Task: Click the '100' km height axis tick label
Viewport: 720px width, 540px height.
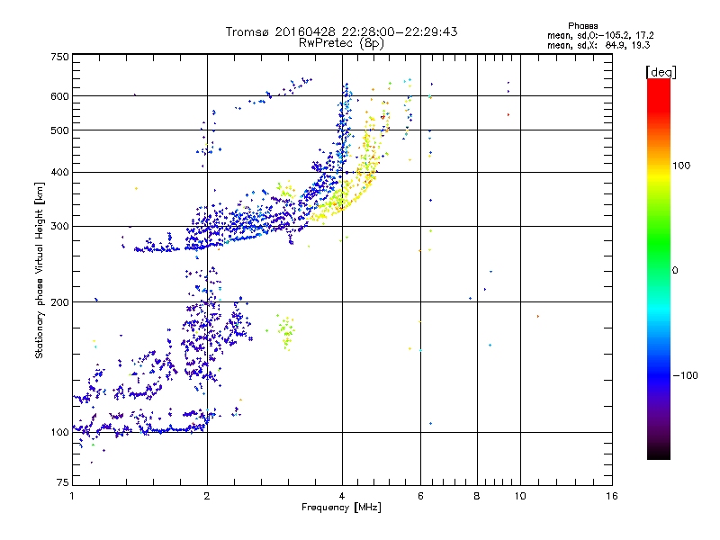Action: point(59,432)
